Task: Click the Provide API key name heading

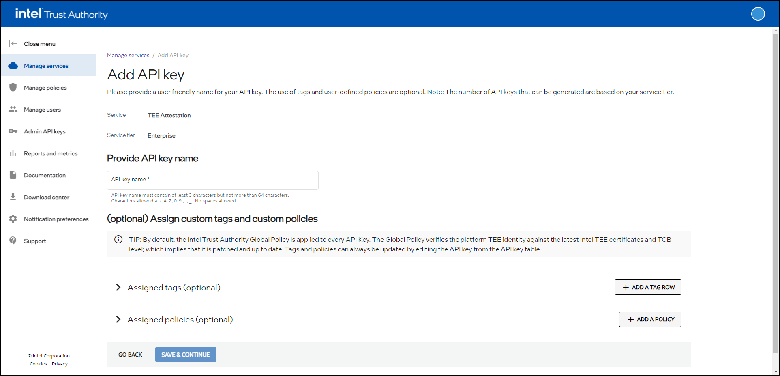Action: [152, 158]
